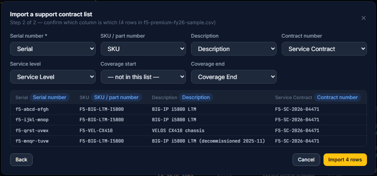Select serial cell f5-mnqr-tuvw
377x176 pixels.
(x=32, y=141)
